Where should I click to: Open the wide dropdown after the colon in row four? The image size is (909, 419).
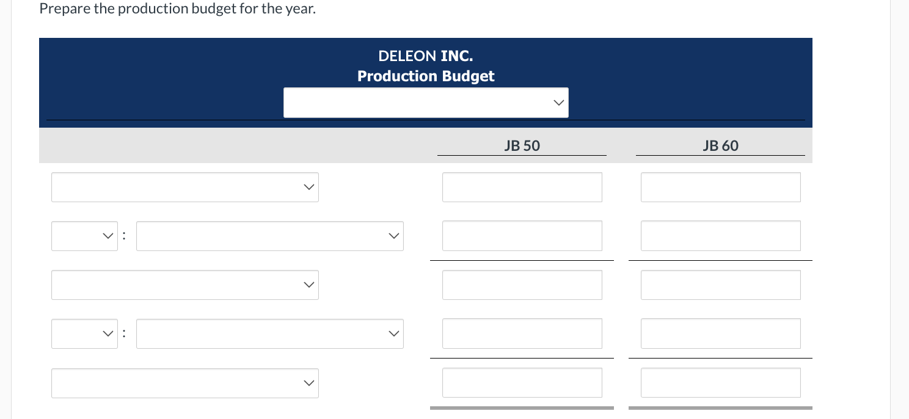point(269,333)
